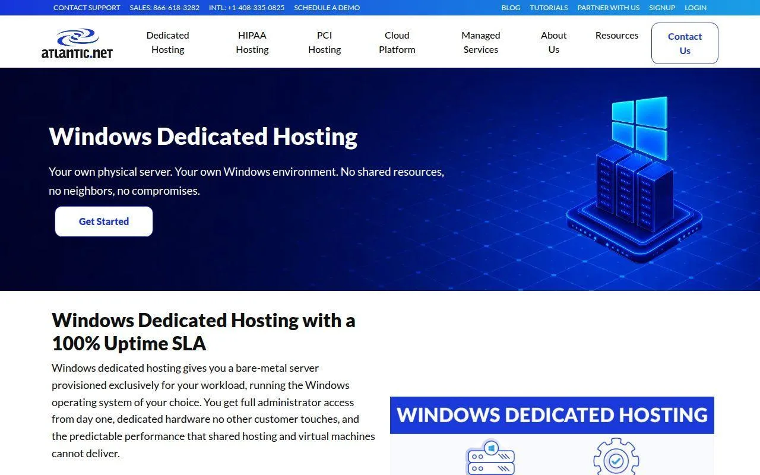Open the PCI Hosting menu
The image size is (760, 475).
pos(324,43)
